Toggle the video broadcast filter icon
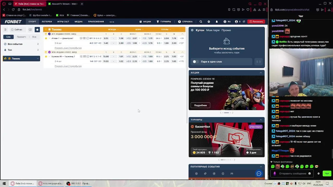Image resolution: width=333 pixels, height=187 pixels. (x=30, y=30)
